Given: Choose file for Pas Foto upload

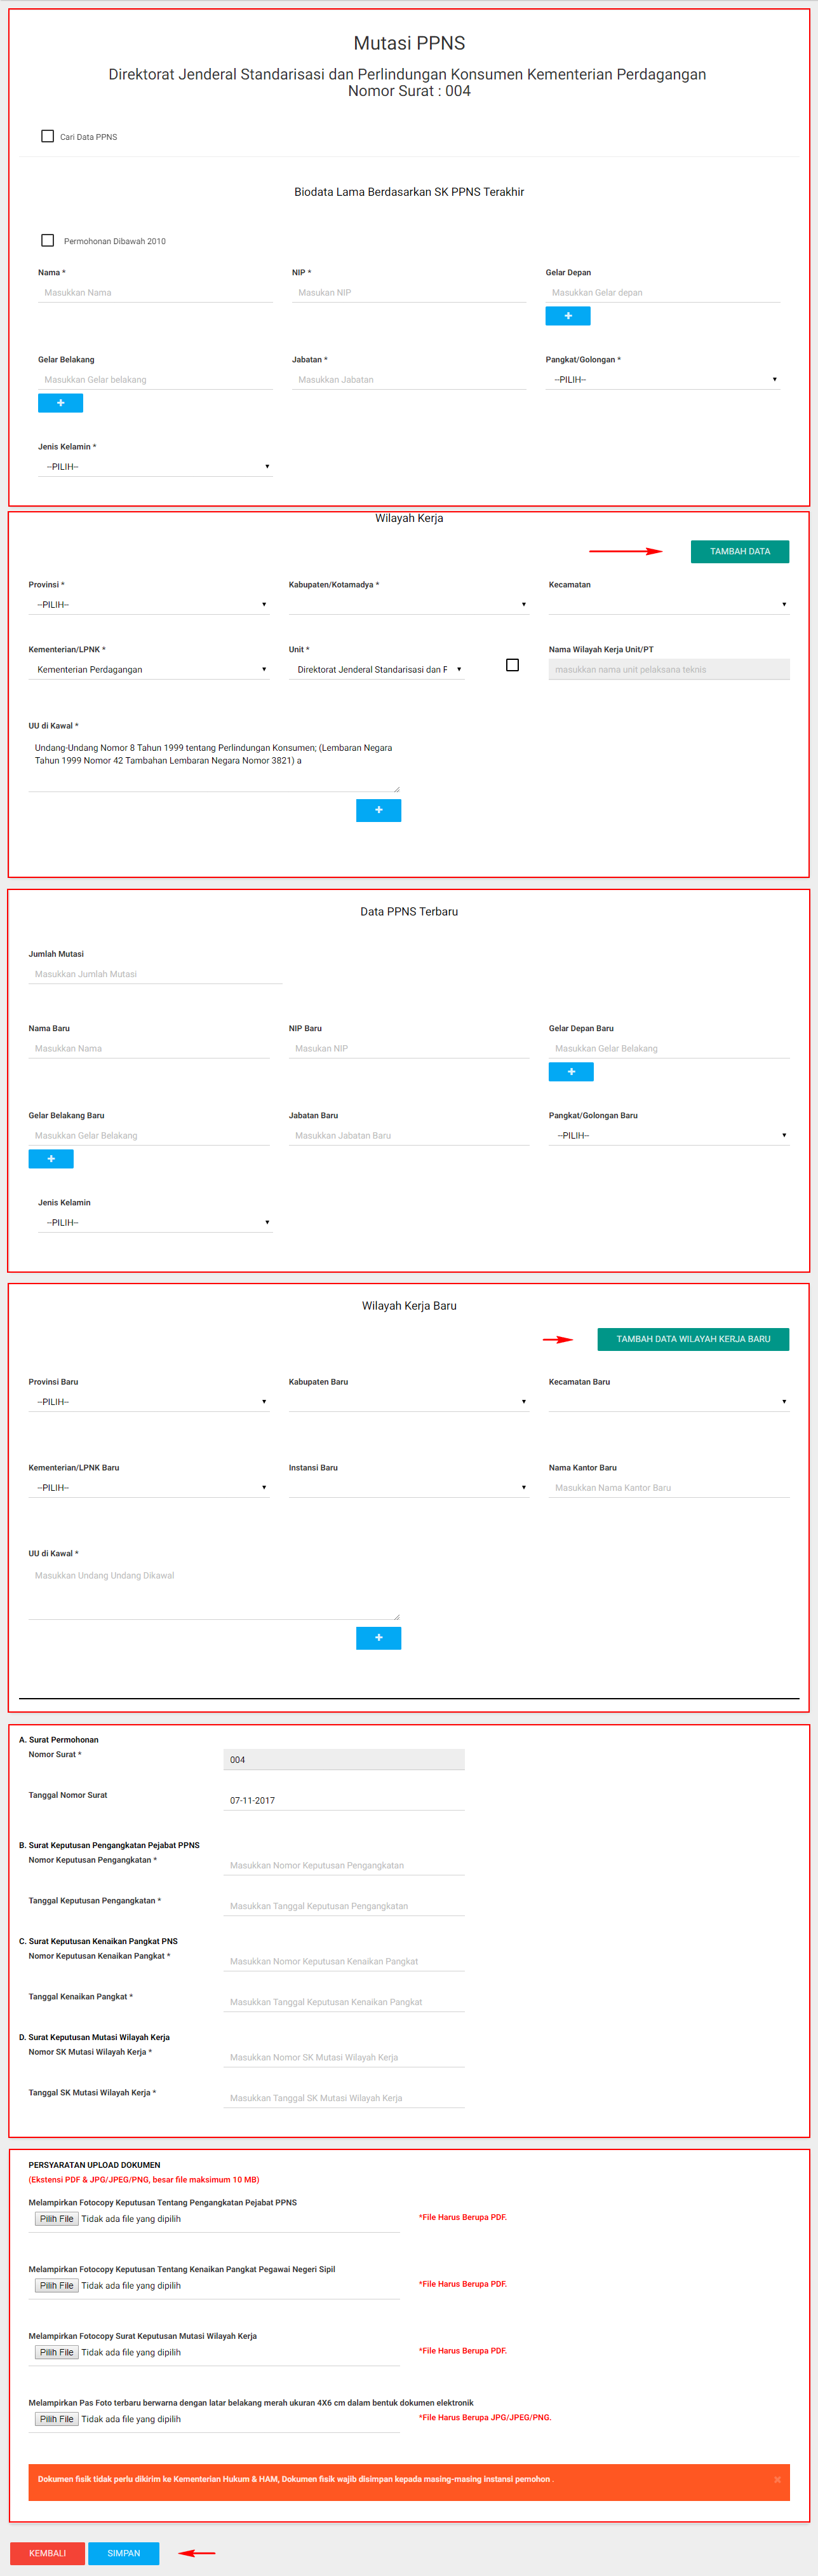Looking at the screenshot, I should (57, 2419).
